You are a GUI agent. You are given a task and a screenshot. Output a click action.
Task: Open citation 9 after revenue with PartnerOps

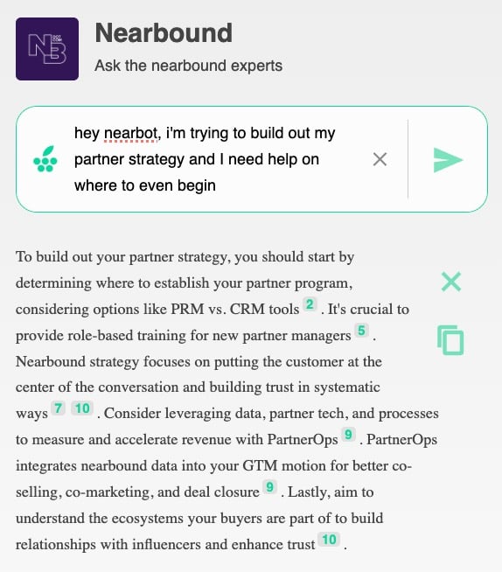[348, 435]
